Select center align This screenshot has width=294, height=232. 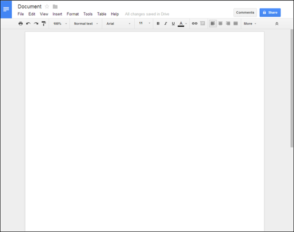pos(220,24)
